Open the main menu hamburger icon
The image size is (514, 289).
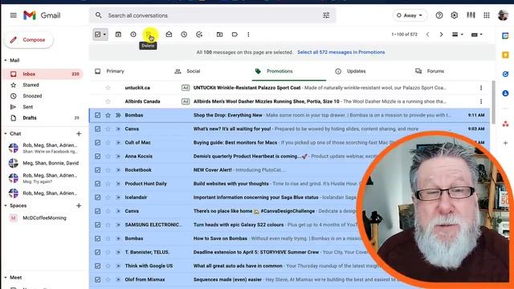(13, 15)
